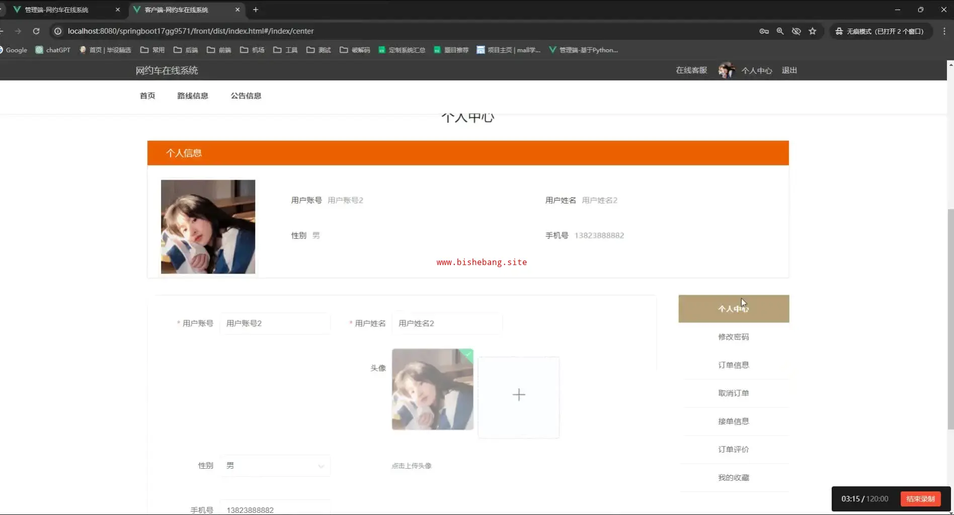
Task: Click the plus icon to upload avatar
Action: (x=518, y=395)
